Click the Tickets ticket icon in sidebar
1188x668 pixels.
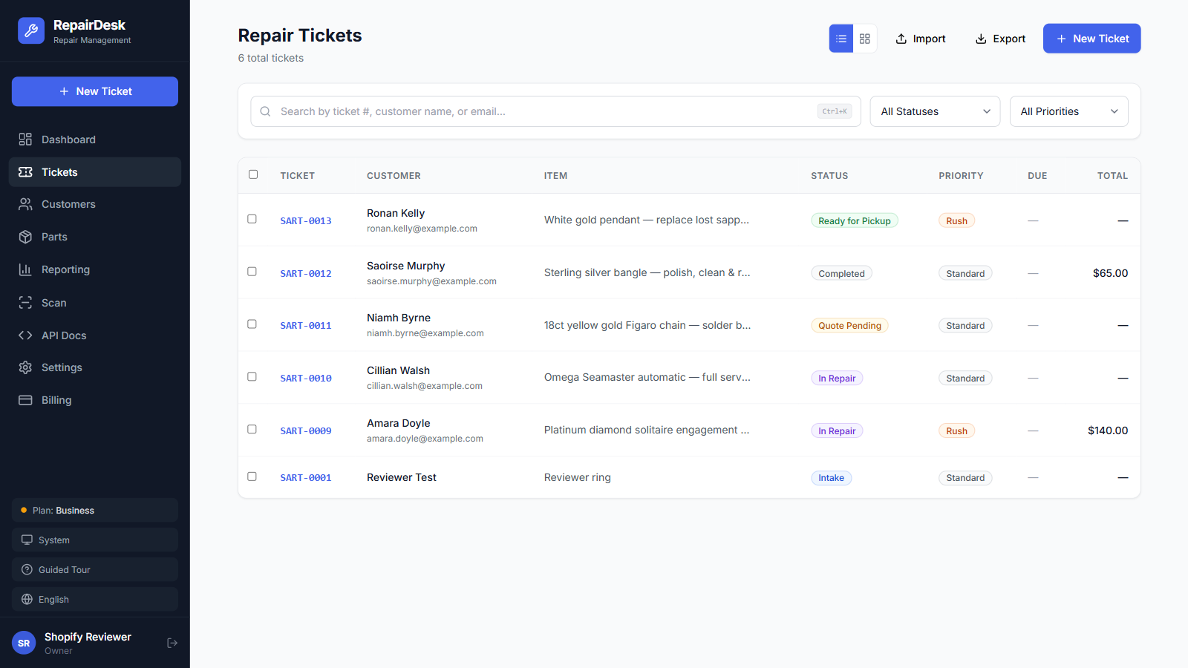click(x=25, y=172)
